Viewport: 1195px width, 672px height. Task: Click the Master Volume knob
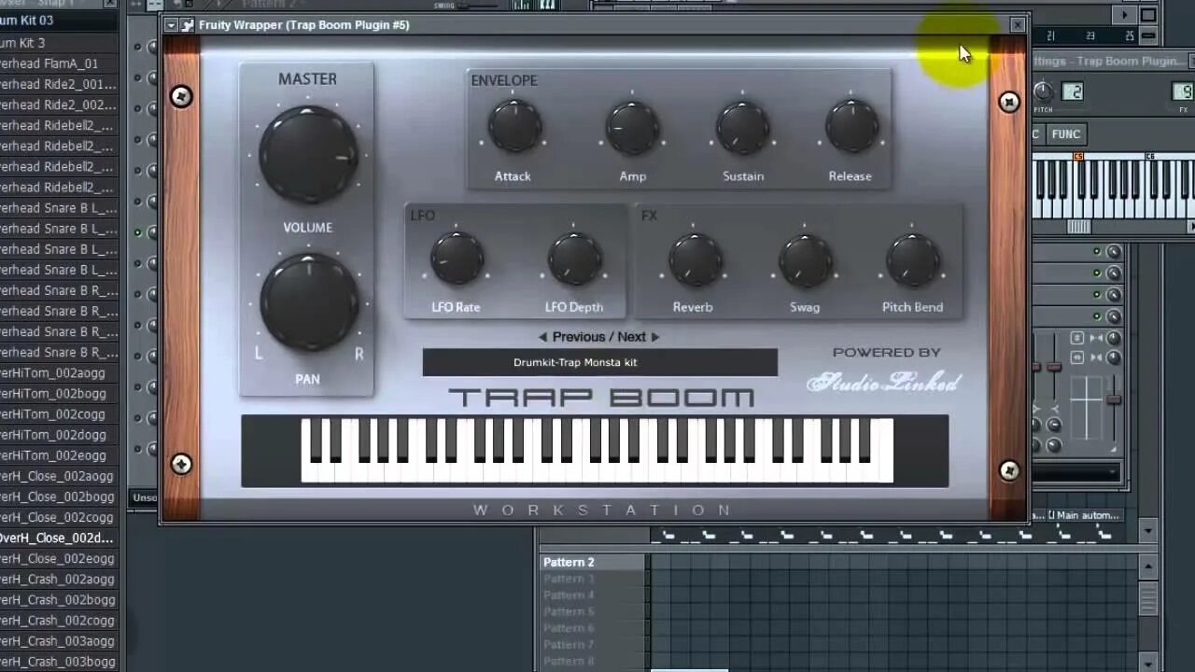pyautogui.click(x=308, y=155)
